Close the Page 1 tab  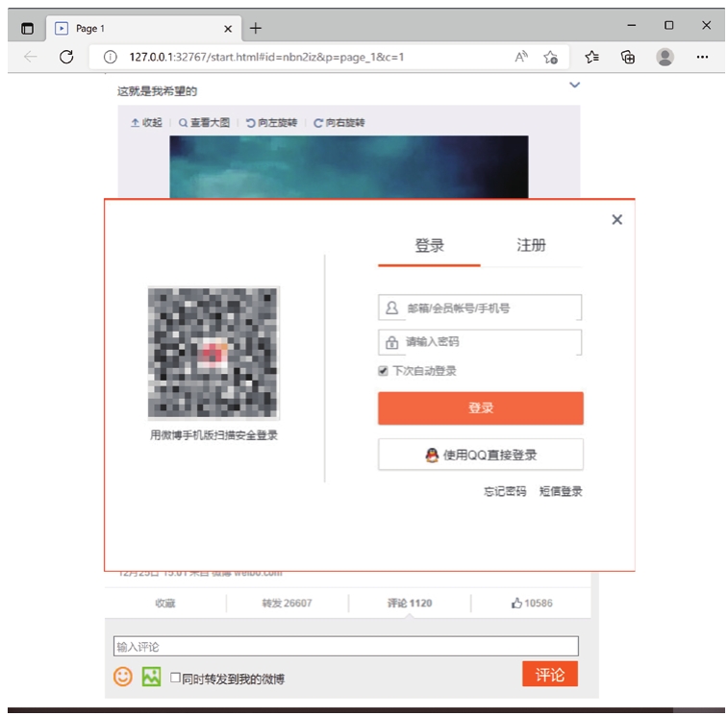228,29
